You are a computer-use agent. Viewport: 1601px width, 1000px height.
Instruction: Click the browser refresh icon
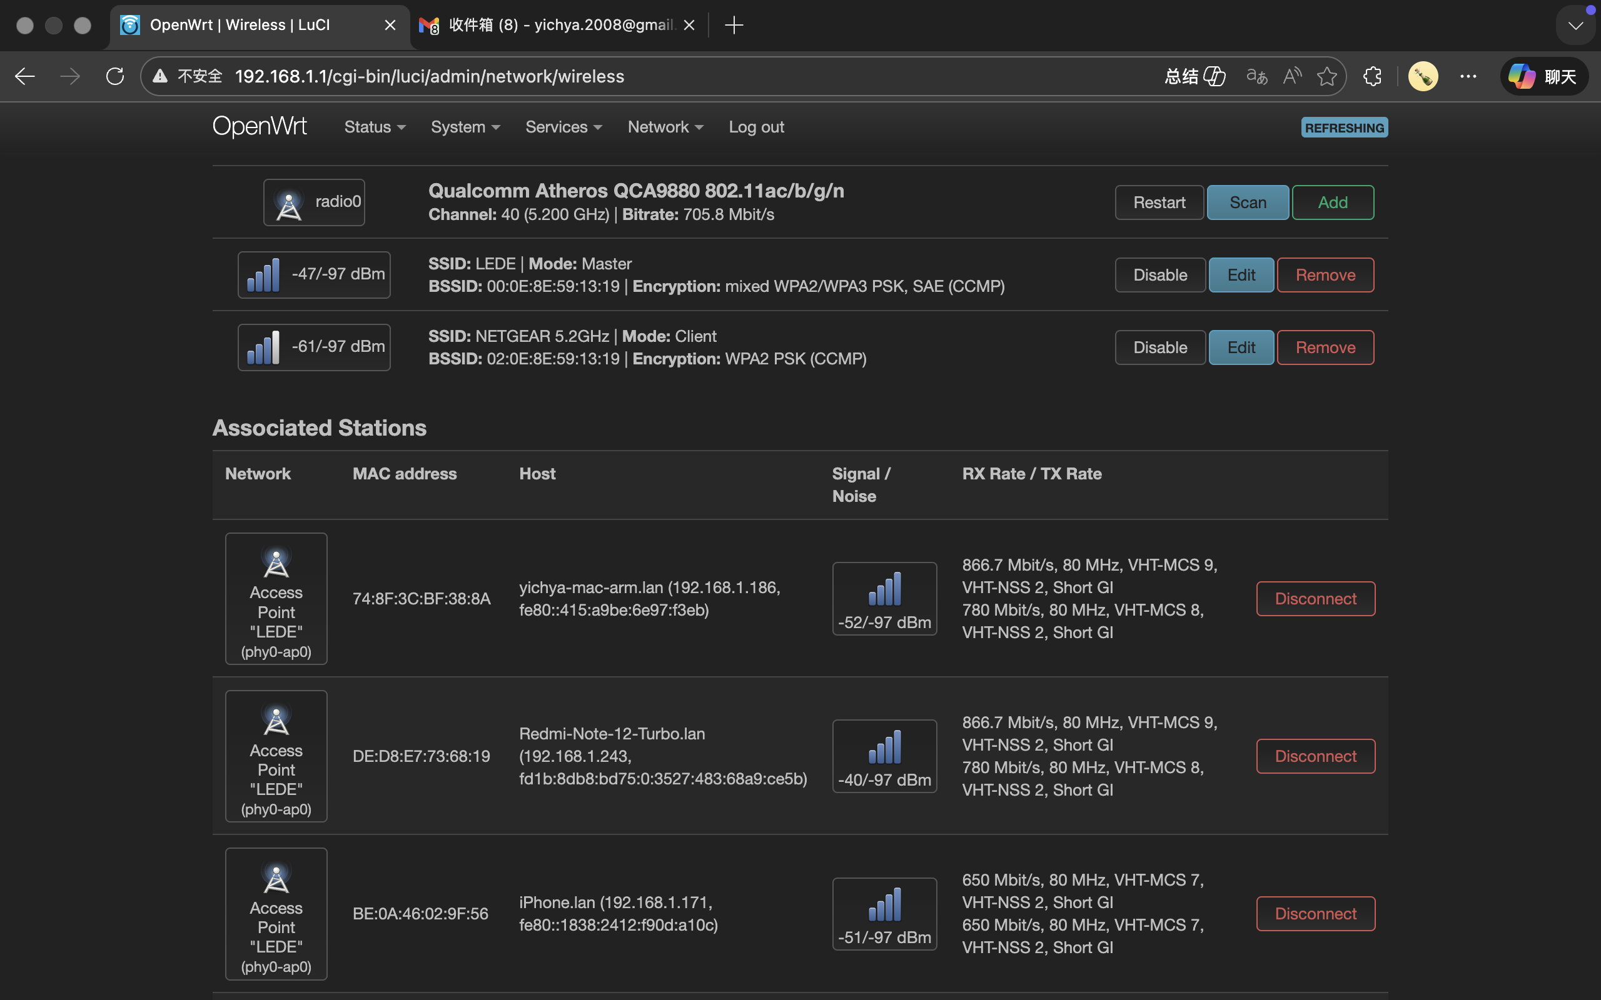115,77
